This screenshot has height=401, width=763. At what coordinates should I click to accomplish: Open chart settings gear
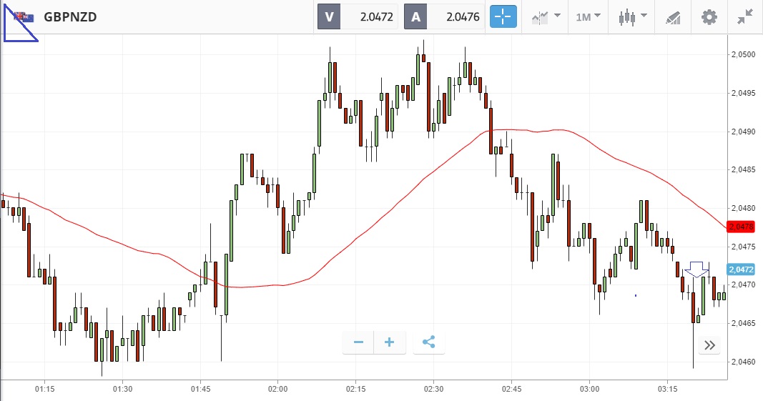point(709,16)
